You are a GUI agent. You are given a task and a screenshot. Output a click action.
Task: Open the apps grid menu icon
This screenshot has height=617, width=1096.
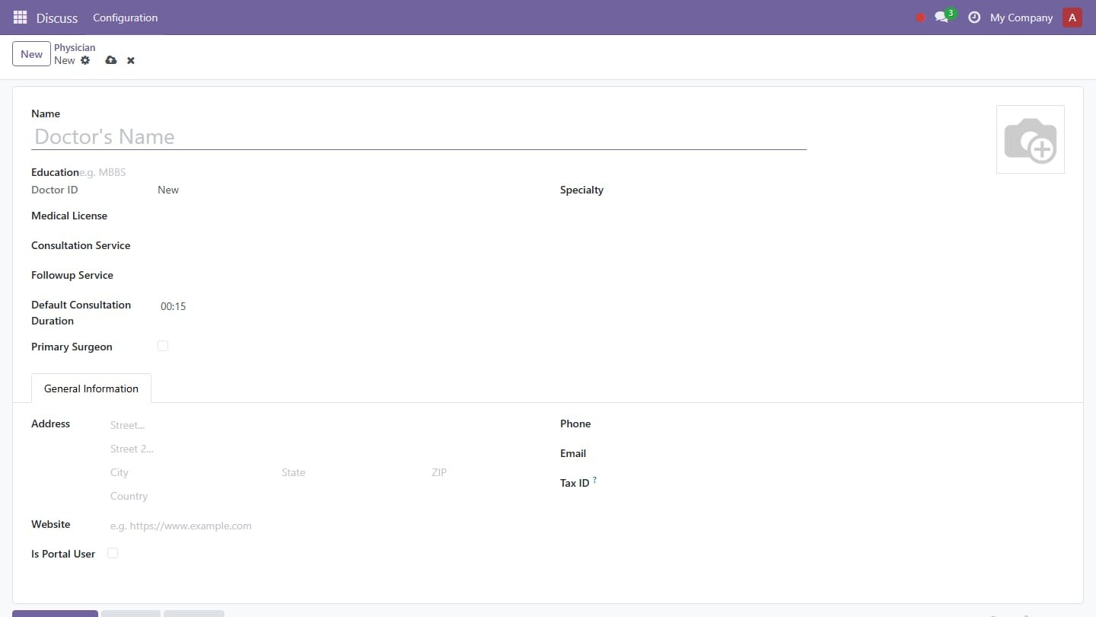click(x=21, y=18)
